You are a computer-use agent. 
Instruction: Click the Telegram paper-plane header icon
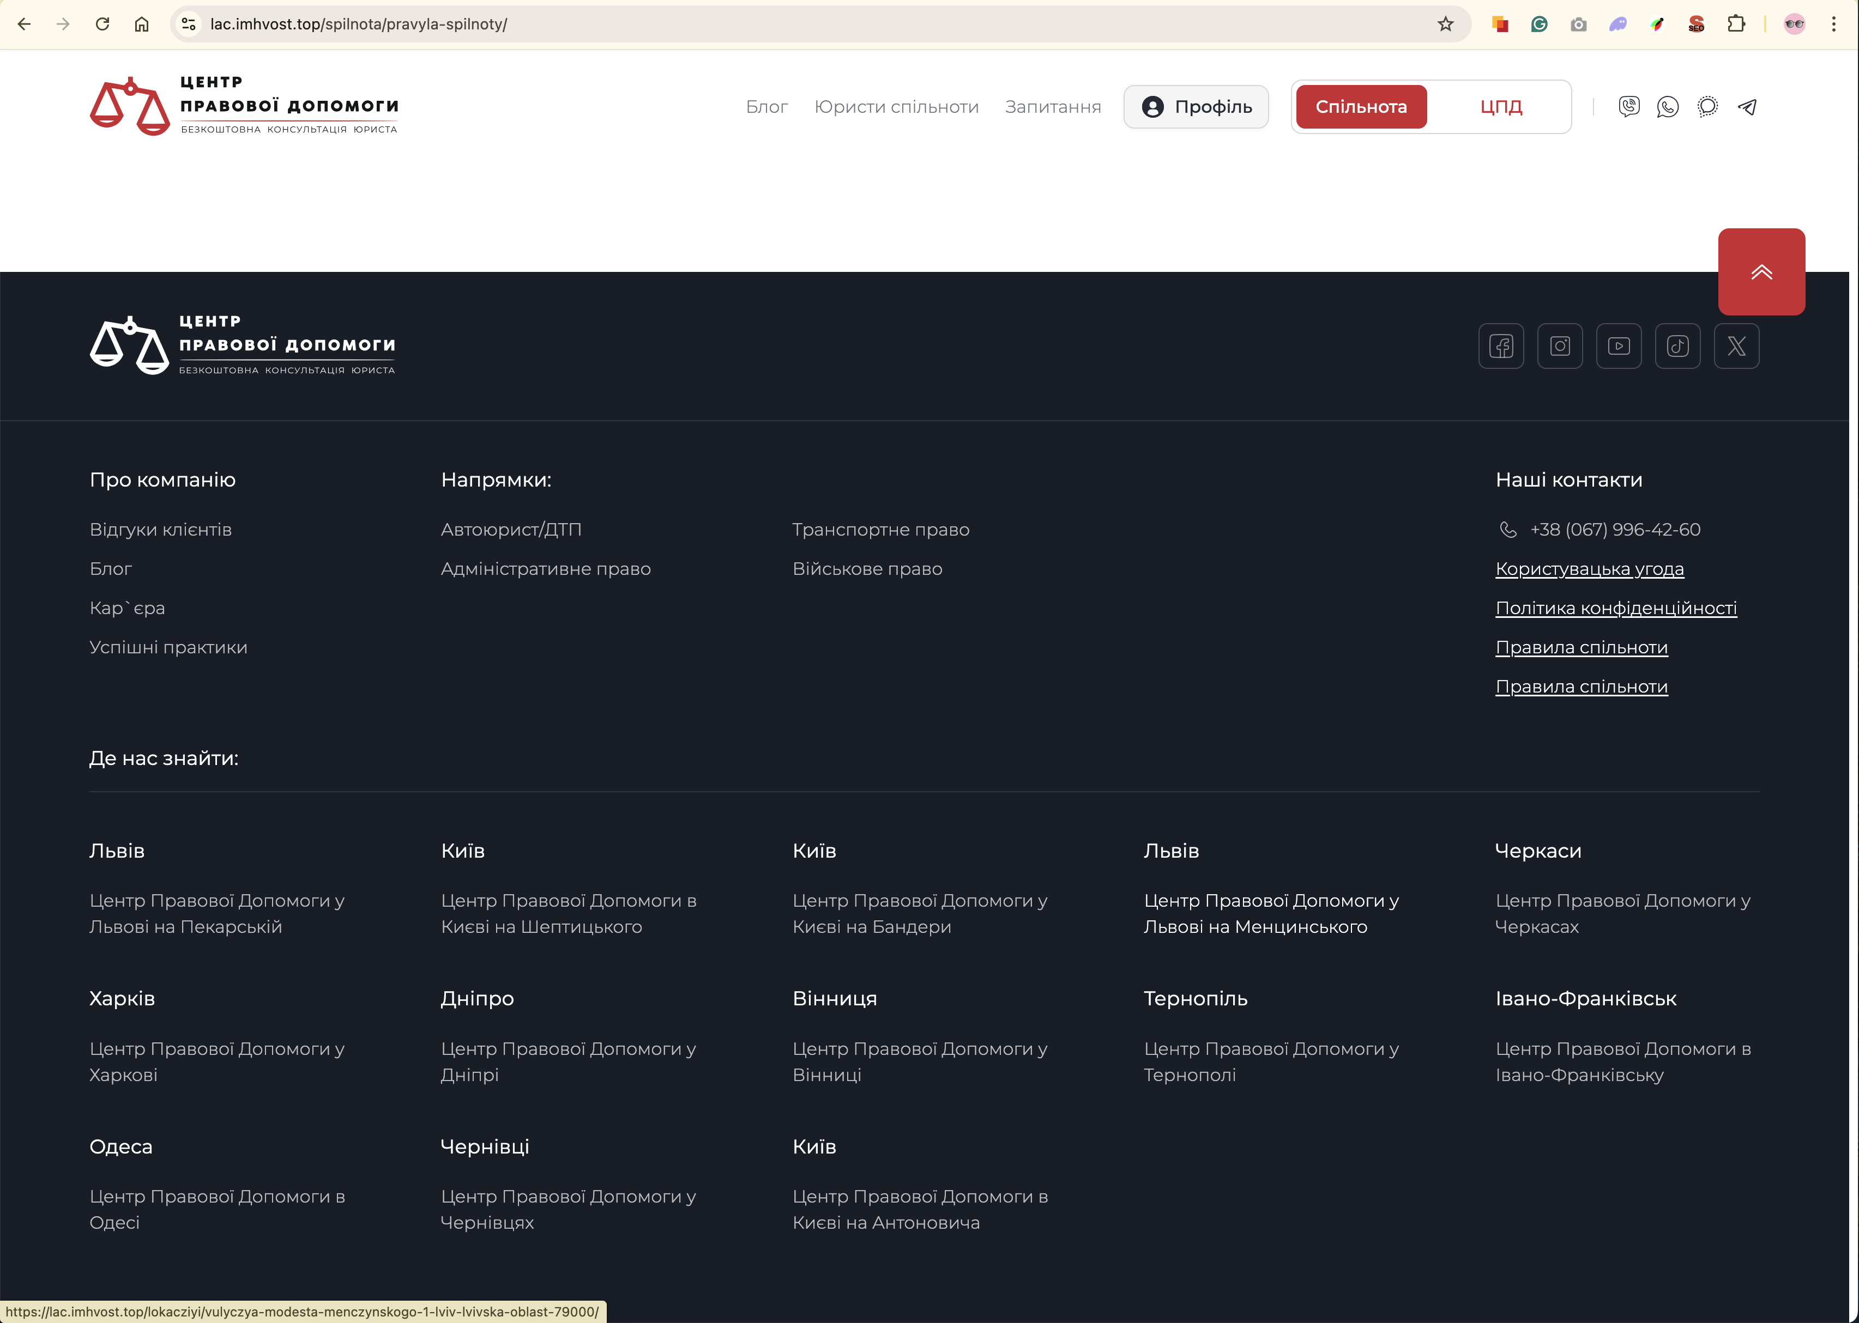(x=1747, y=107)
